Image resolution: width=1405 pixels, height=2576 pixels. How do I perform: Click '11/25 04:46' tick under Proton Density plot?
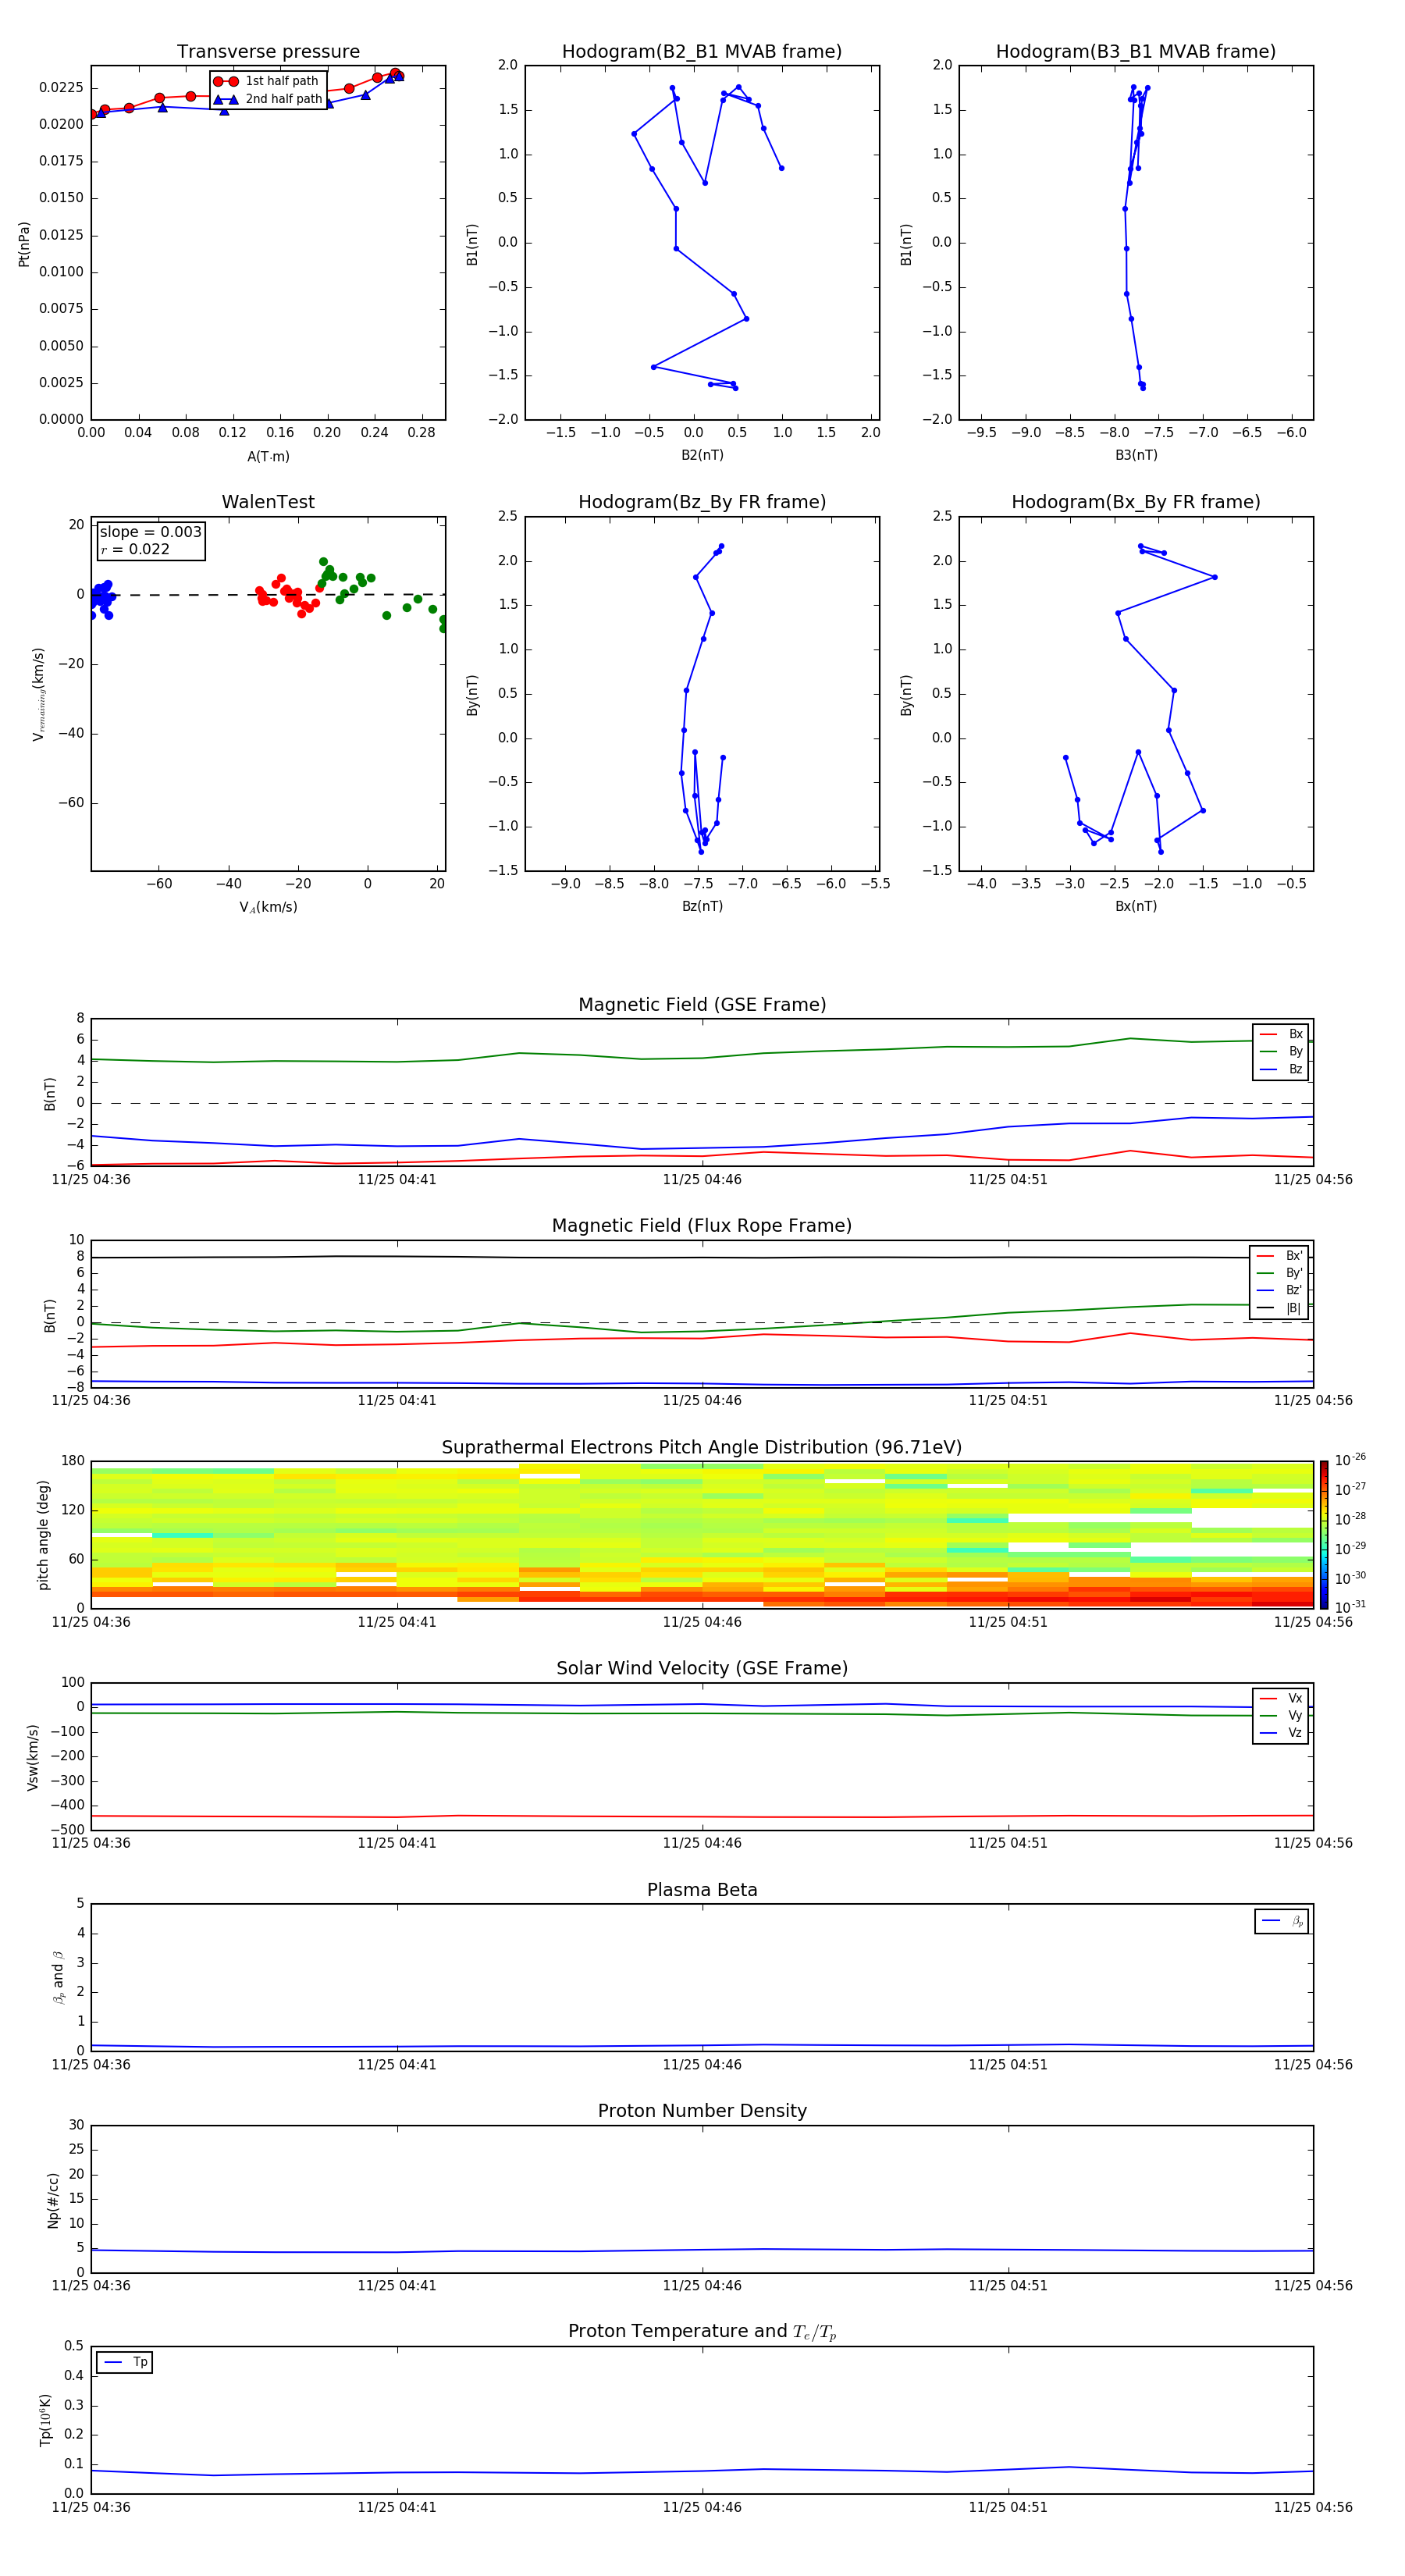tap(702, 2286)
